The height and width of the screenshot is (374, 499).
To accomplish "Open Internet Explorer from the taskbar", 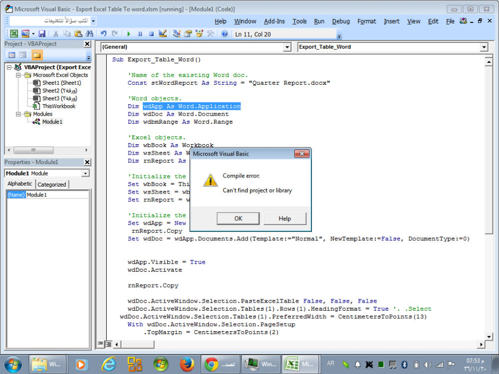I will 109,365.
